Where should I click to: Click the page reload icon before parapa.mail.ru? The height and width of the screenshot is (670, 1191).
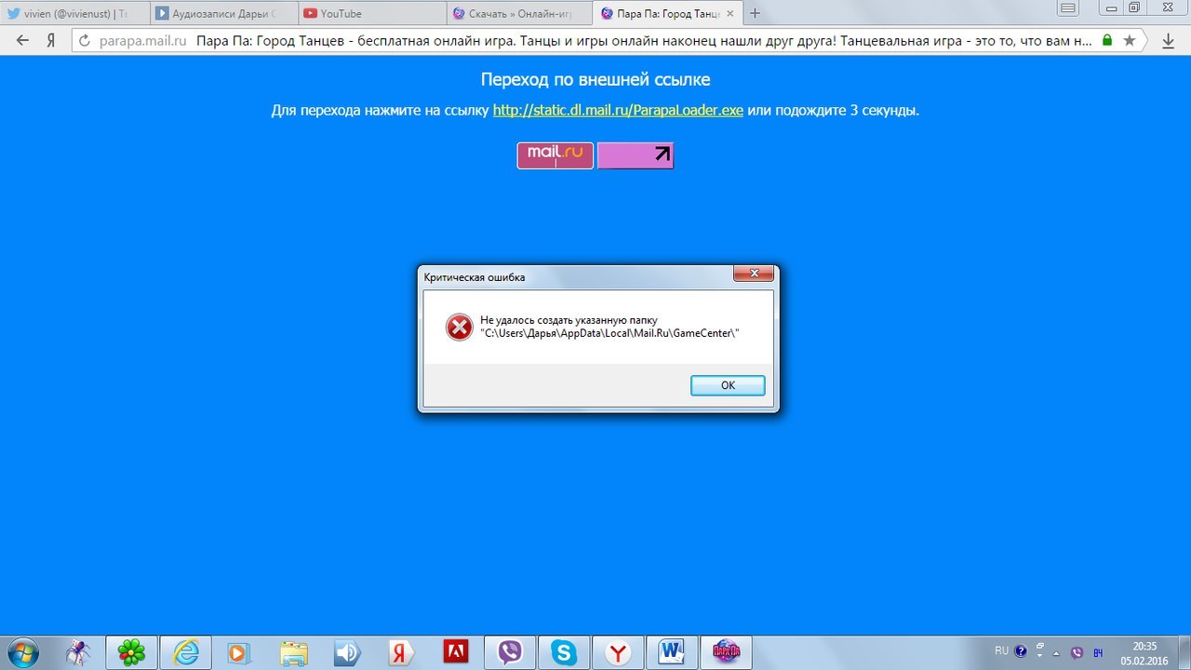(x=85, y=41)
